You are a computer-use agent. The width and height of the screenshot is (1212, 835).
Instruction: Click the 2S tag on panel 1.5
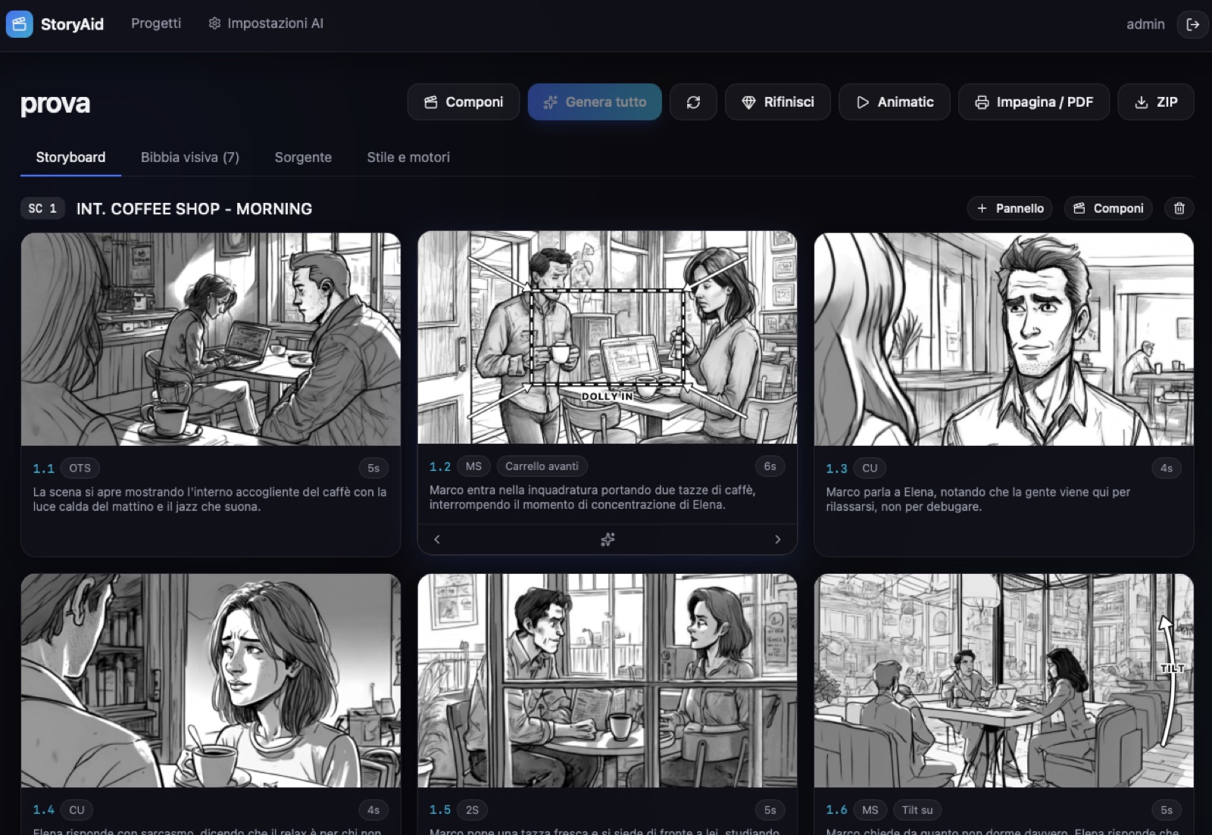tap(472, 810)
